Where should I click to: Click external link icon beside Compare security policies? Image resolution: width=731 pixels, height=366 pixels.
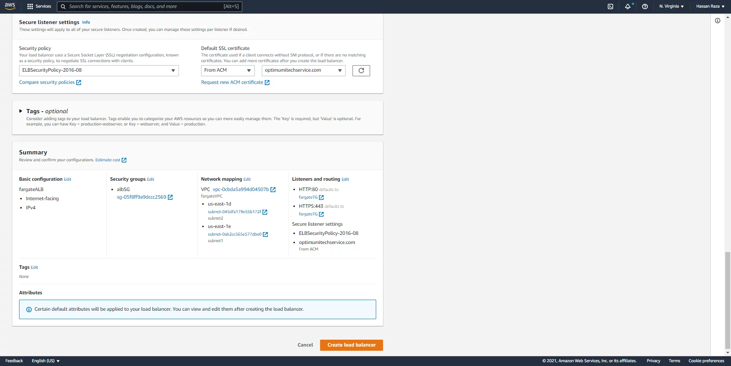[x=79, y=82]
